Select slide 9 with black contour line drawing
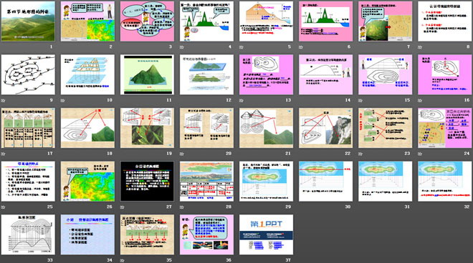This screenshot has width=473, height=263. coord(28,74)
